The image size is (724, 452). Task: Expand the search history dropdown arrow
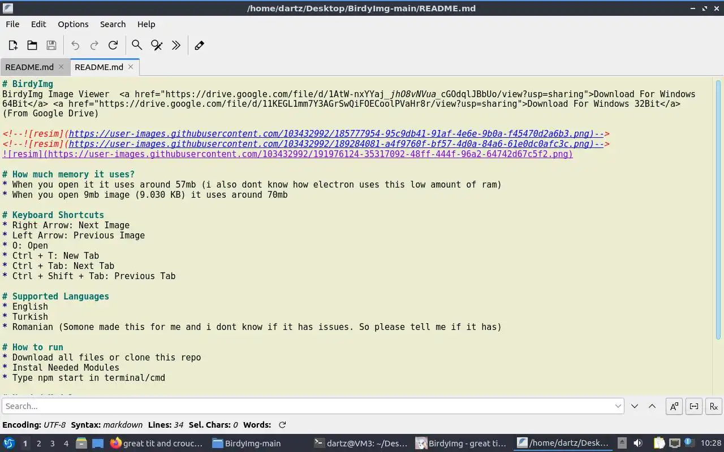[618, 406]
